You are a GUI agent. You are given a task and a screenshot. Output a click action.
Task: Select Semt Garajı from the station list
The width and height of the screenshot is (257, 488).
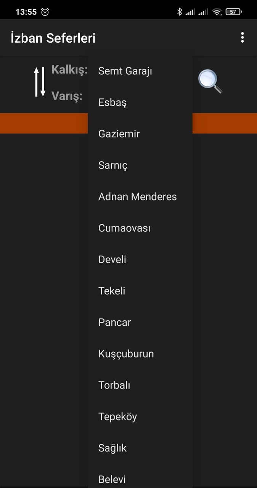125,71
